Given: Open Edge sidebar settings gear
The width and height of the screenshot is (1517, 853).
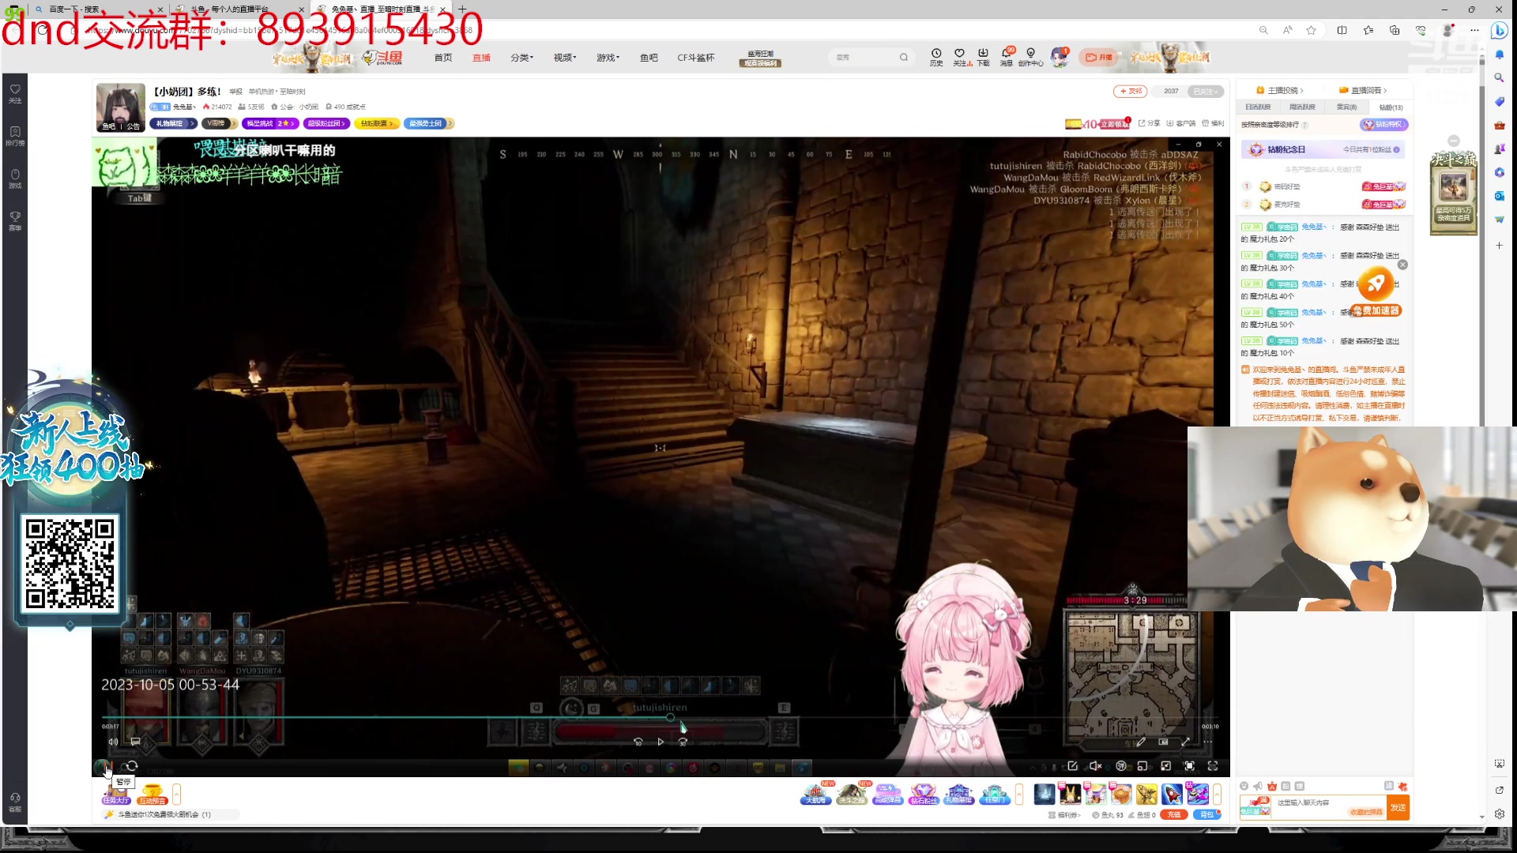Looking at the screenshot, I should [1499, 814].
